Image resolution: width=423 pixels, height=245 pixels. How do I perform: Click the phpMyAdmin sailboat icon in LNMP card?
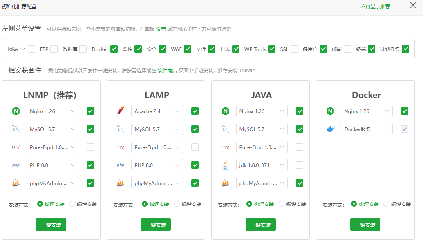coord(16,183)
